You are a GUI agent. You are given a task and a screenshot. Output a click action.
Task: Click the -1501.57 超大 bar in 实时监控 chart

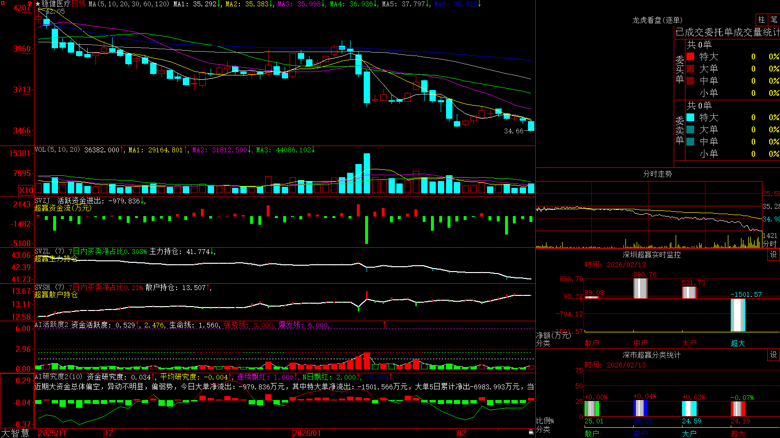[738, 315]
